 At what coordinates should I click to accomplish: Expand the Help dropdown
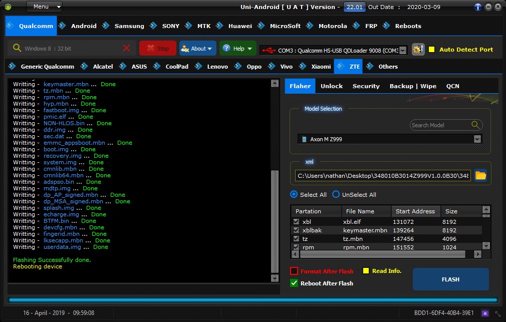[238, 49]
